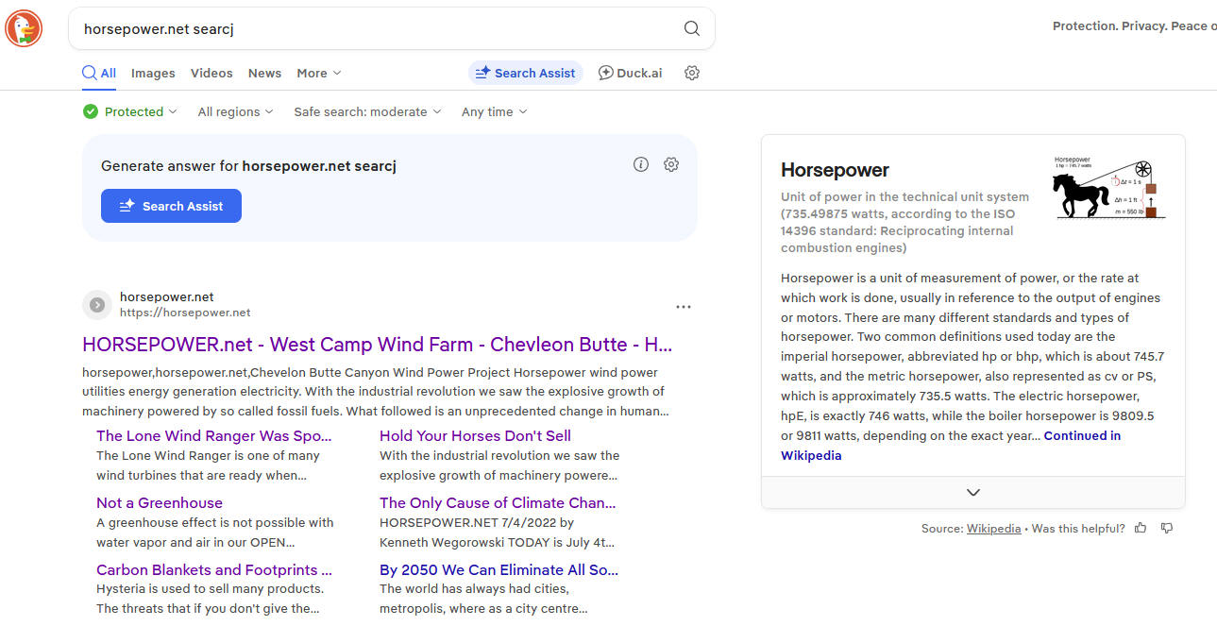Click the Wikipedia source link
1217x643 pixels.
pyautogui.click(x=993, y=529)
